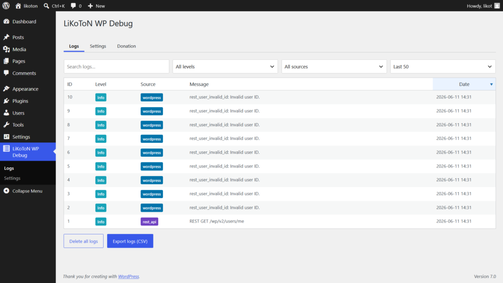Open the comments bubble in admin bar
The width and height of the screenshot is (503, 283).
[x=76, y=6]
